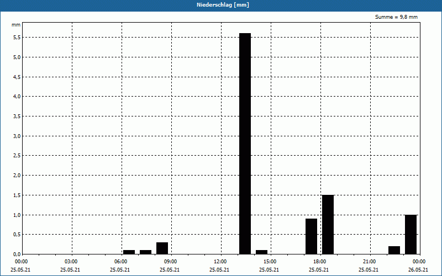Click the 25.05.21 date under 03:00
Image resolution: width=442 pixels, height=276 pixels.
70,270
